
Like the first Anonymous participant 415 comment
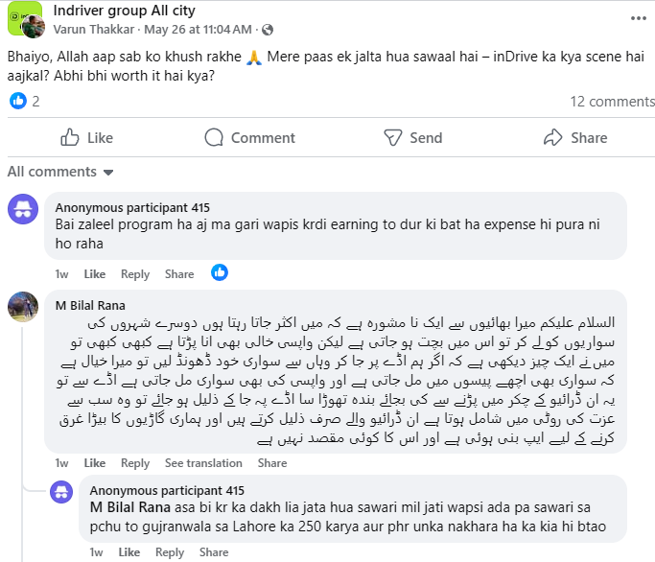94,274
